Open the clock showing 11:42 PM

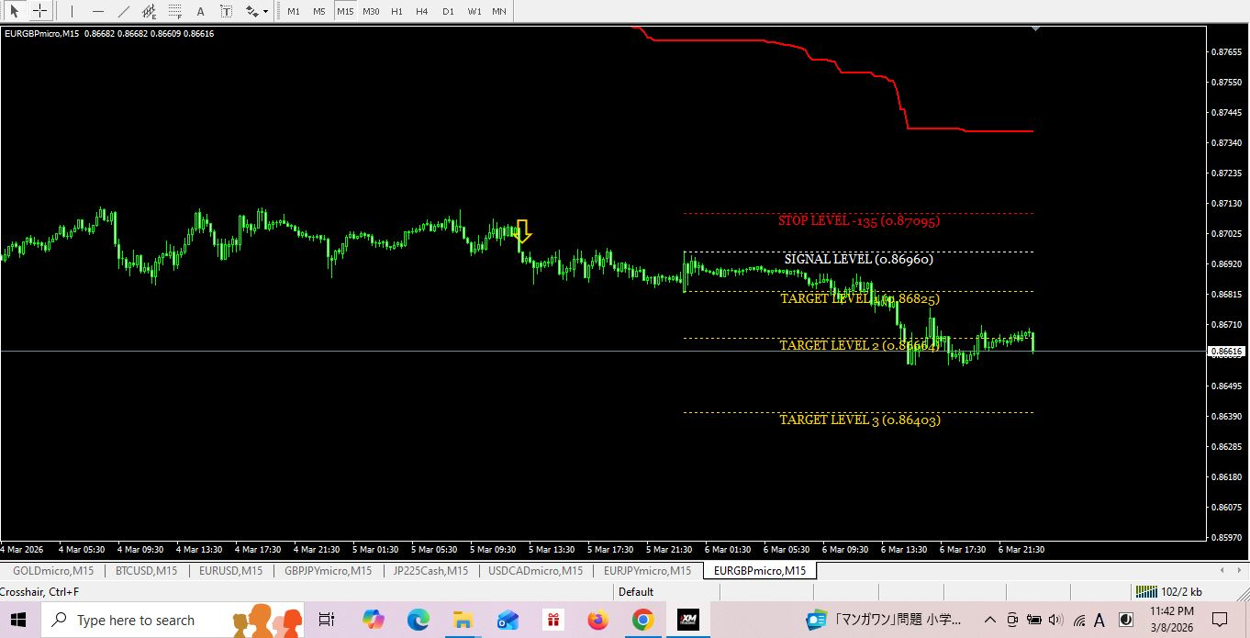click(x=1172, y=620)
